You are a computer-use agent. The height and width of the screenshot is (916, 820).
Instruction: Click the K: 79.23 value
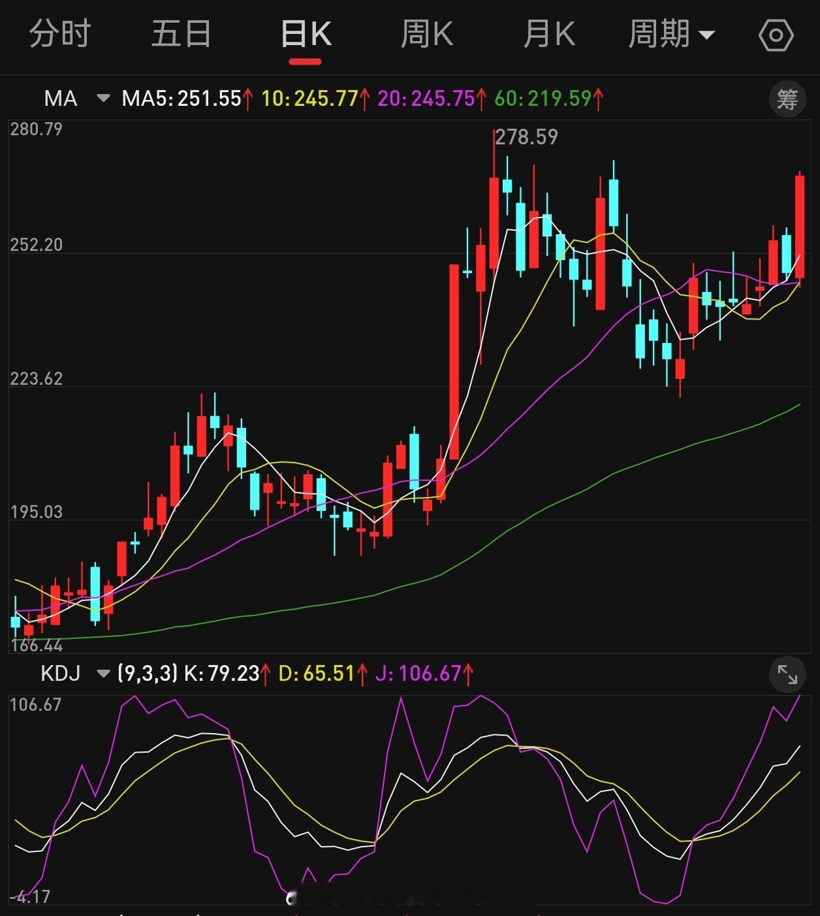point(228,674)
